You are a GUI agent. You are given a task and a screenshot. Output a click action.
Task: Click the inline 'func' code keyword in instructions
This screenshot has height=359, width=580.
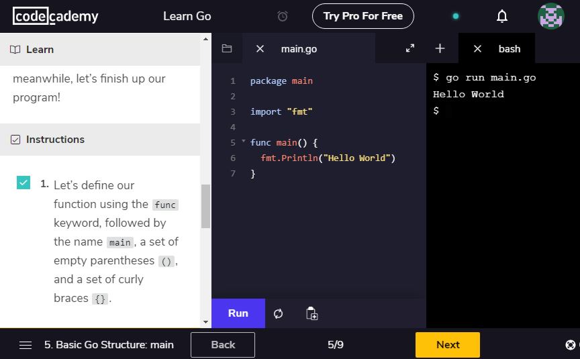pyautogui.click(x=165, y=205)
